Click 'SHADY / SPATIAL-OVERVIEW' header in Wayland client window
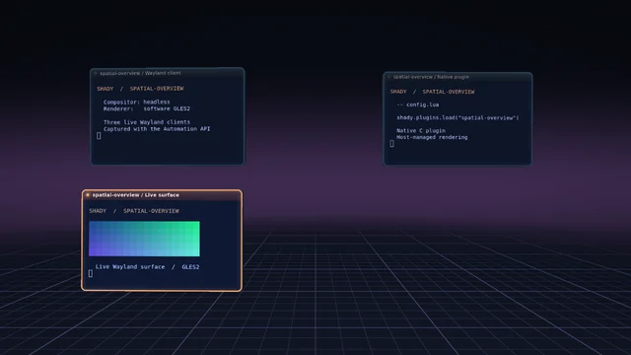 (140, 89)
